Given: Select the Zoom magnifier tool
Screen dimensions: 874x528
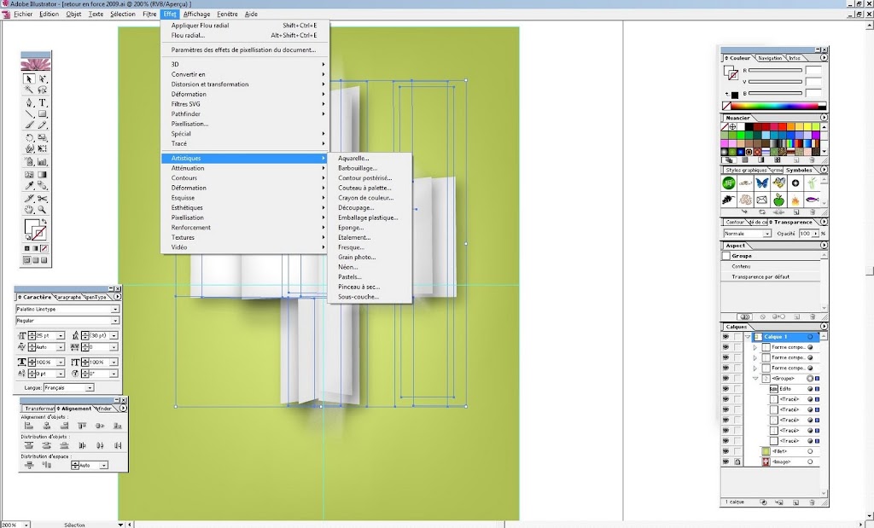Looking at the screenshot, I should point(43,210).
